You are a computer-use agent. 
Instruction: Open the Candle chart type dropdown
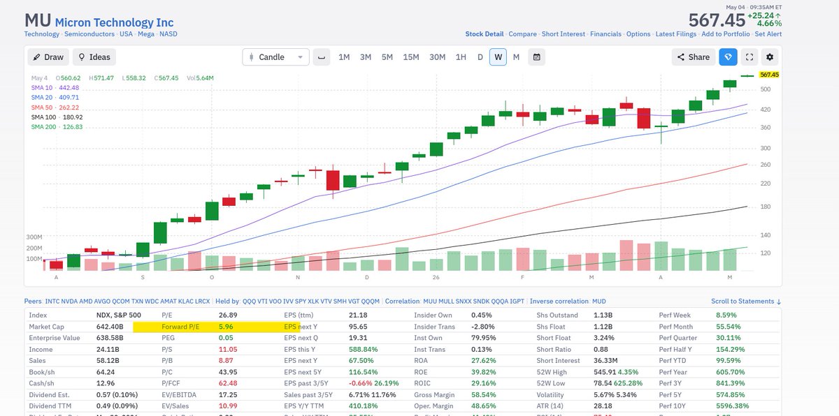point(275,57)
